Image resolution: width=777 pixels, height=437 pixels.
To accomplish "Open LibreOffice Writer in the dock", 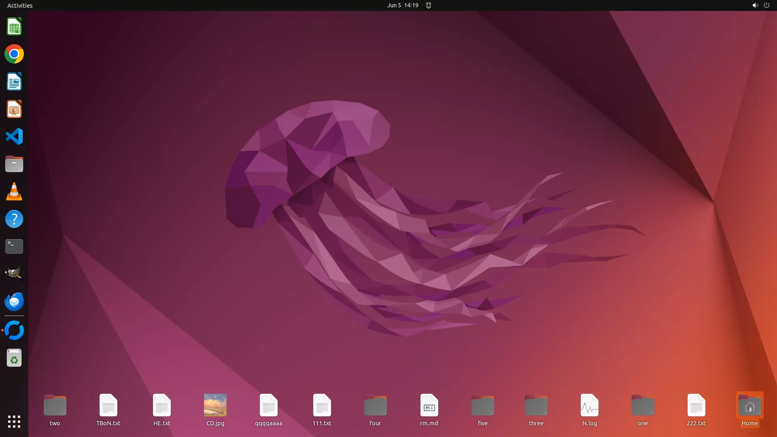I will coord(14,82).
